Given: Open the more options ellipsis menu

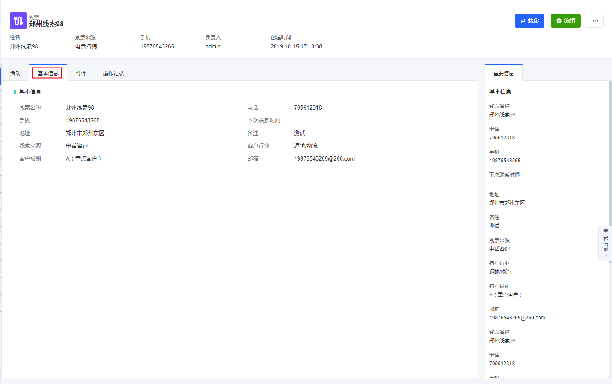Looking at the screenshot, I should pos(595,21).
